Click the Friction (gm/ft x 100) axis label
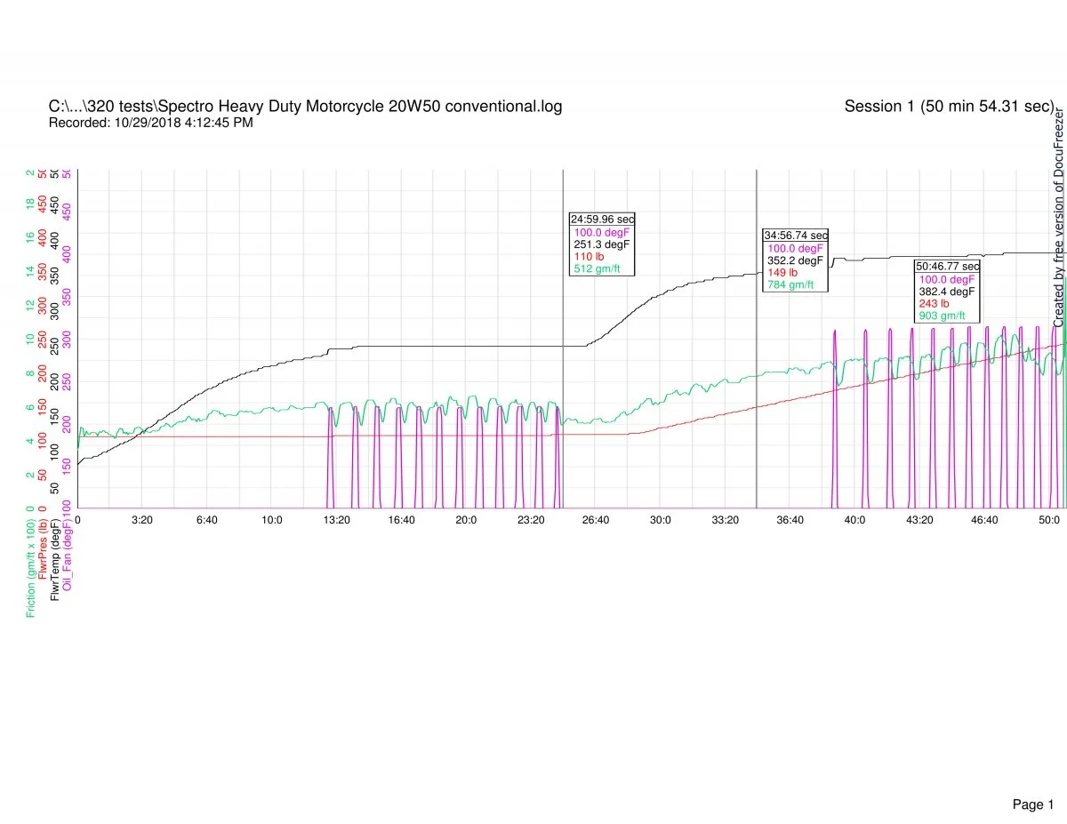This screenshot has width=1067, height=824. point(31,569)
